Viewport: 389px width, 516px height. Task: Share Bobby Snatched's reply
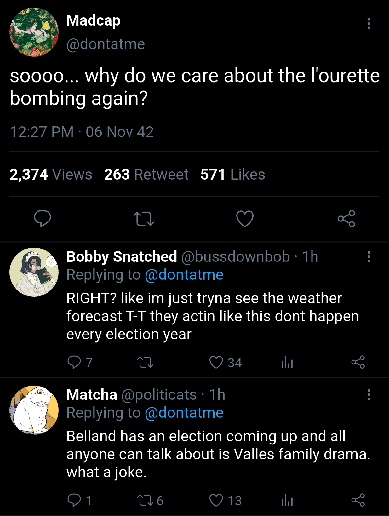(x=358, y=362)
